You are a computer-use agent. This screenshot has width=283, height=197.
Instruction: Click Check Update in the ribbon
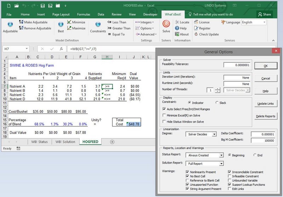[x=209, y=34]
